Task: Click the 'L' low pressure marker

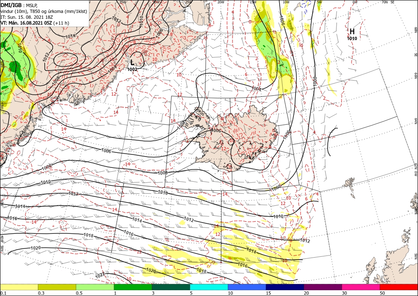Action: 132,63
